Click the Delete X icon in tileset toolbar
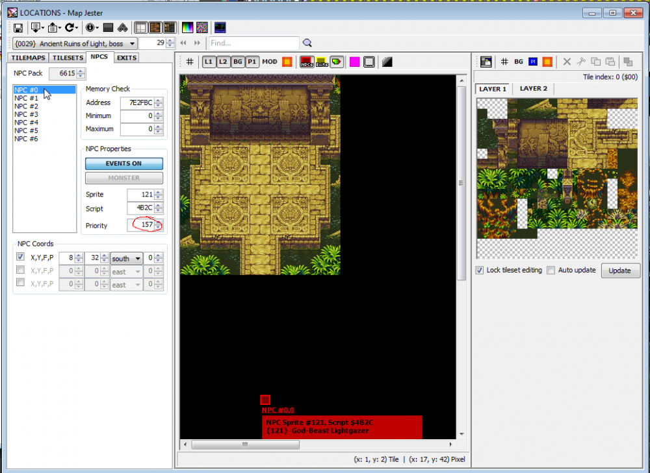 click(x=567, y=62)
